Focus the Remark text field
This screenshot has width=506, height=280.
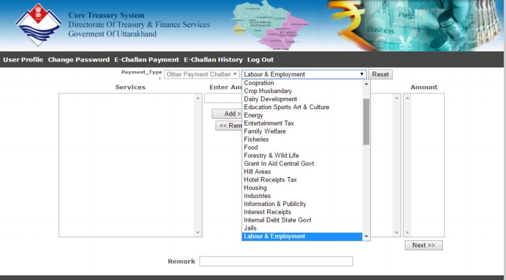point(276,261)
